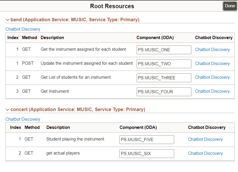Screen dimensions: 238x172
Task: Select the PS.MUSIC_TWO component field
Action: pos(164,64)
